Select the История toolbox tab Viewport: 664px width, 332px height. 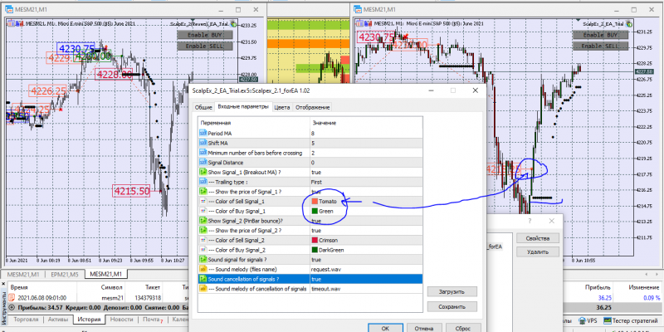pos(89,320)
